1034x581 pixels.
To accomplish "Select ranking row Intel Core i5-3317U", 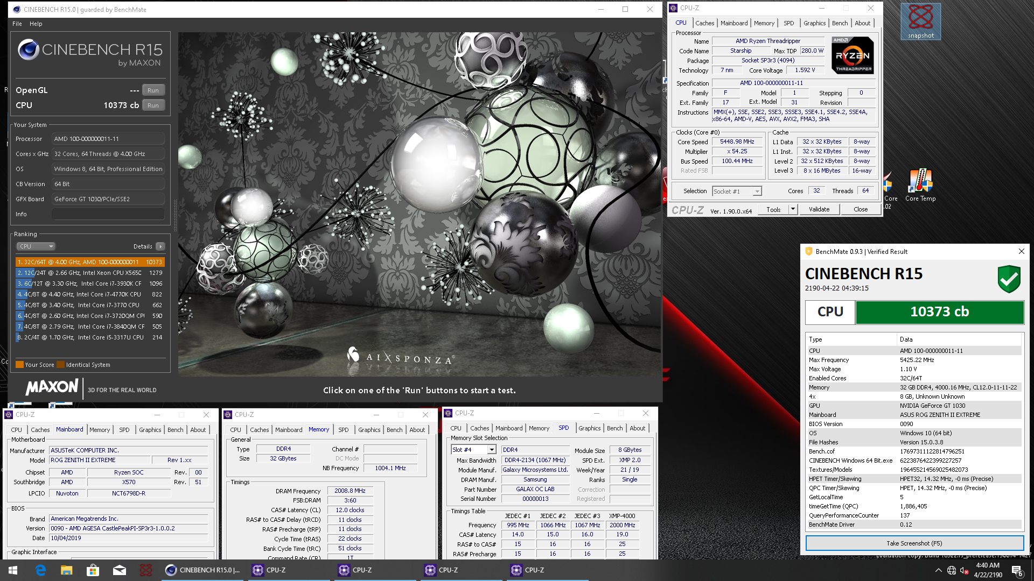I will tap(90, 337).
